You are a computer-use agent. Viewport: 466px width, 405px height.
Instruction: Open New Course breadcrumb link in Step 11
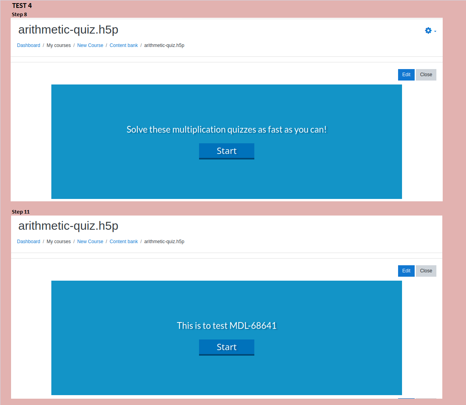(x=90, y=242)
